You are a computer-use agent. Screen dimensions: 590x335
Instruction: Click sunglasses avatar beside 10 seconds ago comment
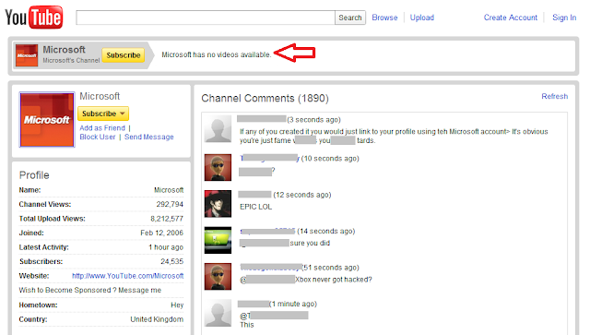tap(218, 167)
